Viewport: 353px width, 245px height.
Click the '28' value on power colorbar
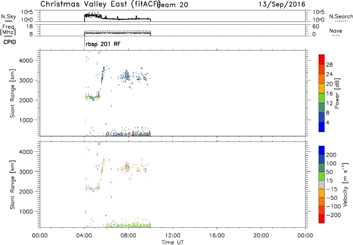[329, 65]
